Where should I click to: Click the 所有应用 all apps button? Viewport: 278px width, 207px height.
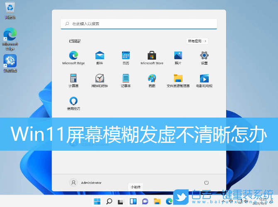[x=197, y=41]
